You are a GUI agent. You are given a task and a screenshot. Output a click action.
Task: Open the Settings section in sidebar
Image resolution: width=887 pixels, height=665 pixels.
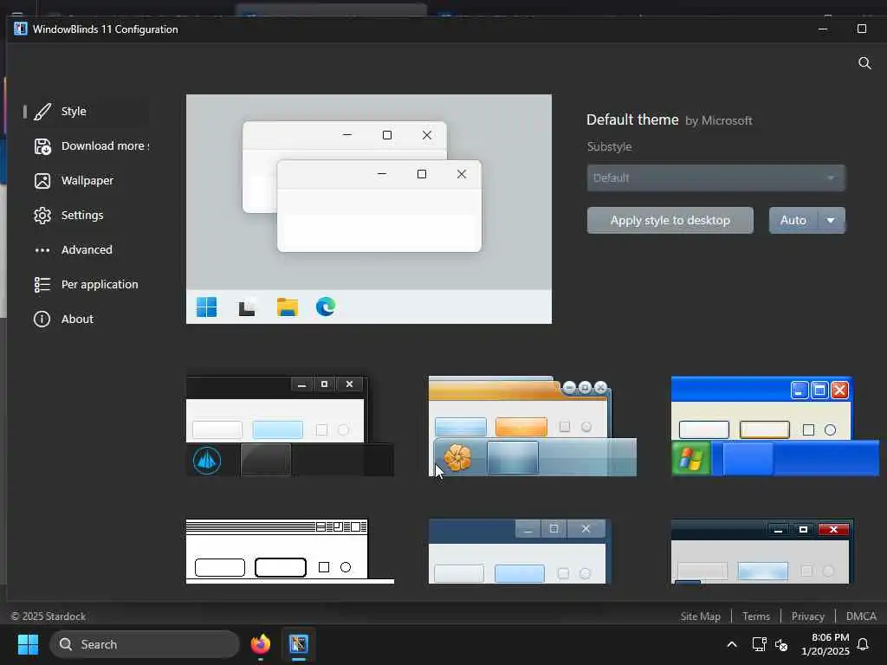(x=86, y=215)
